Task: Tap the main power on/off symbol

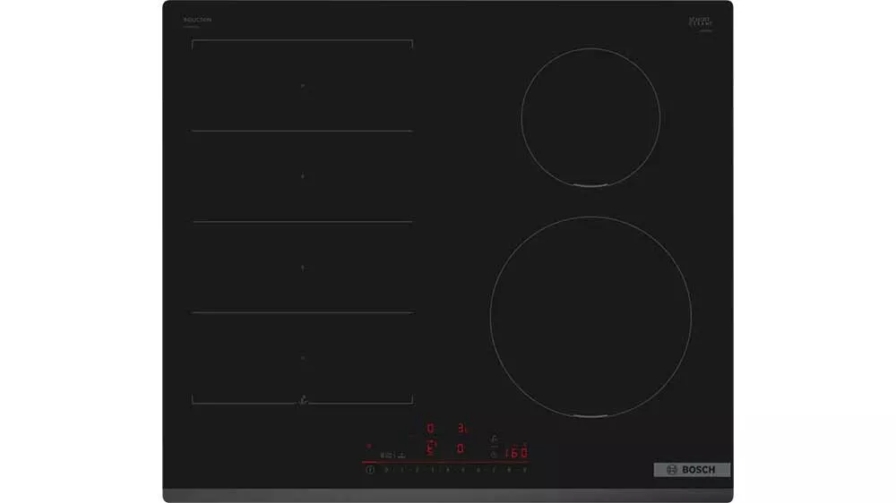Action: 370,470
